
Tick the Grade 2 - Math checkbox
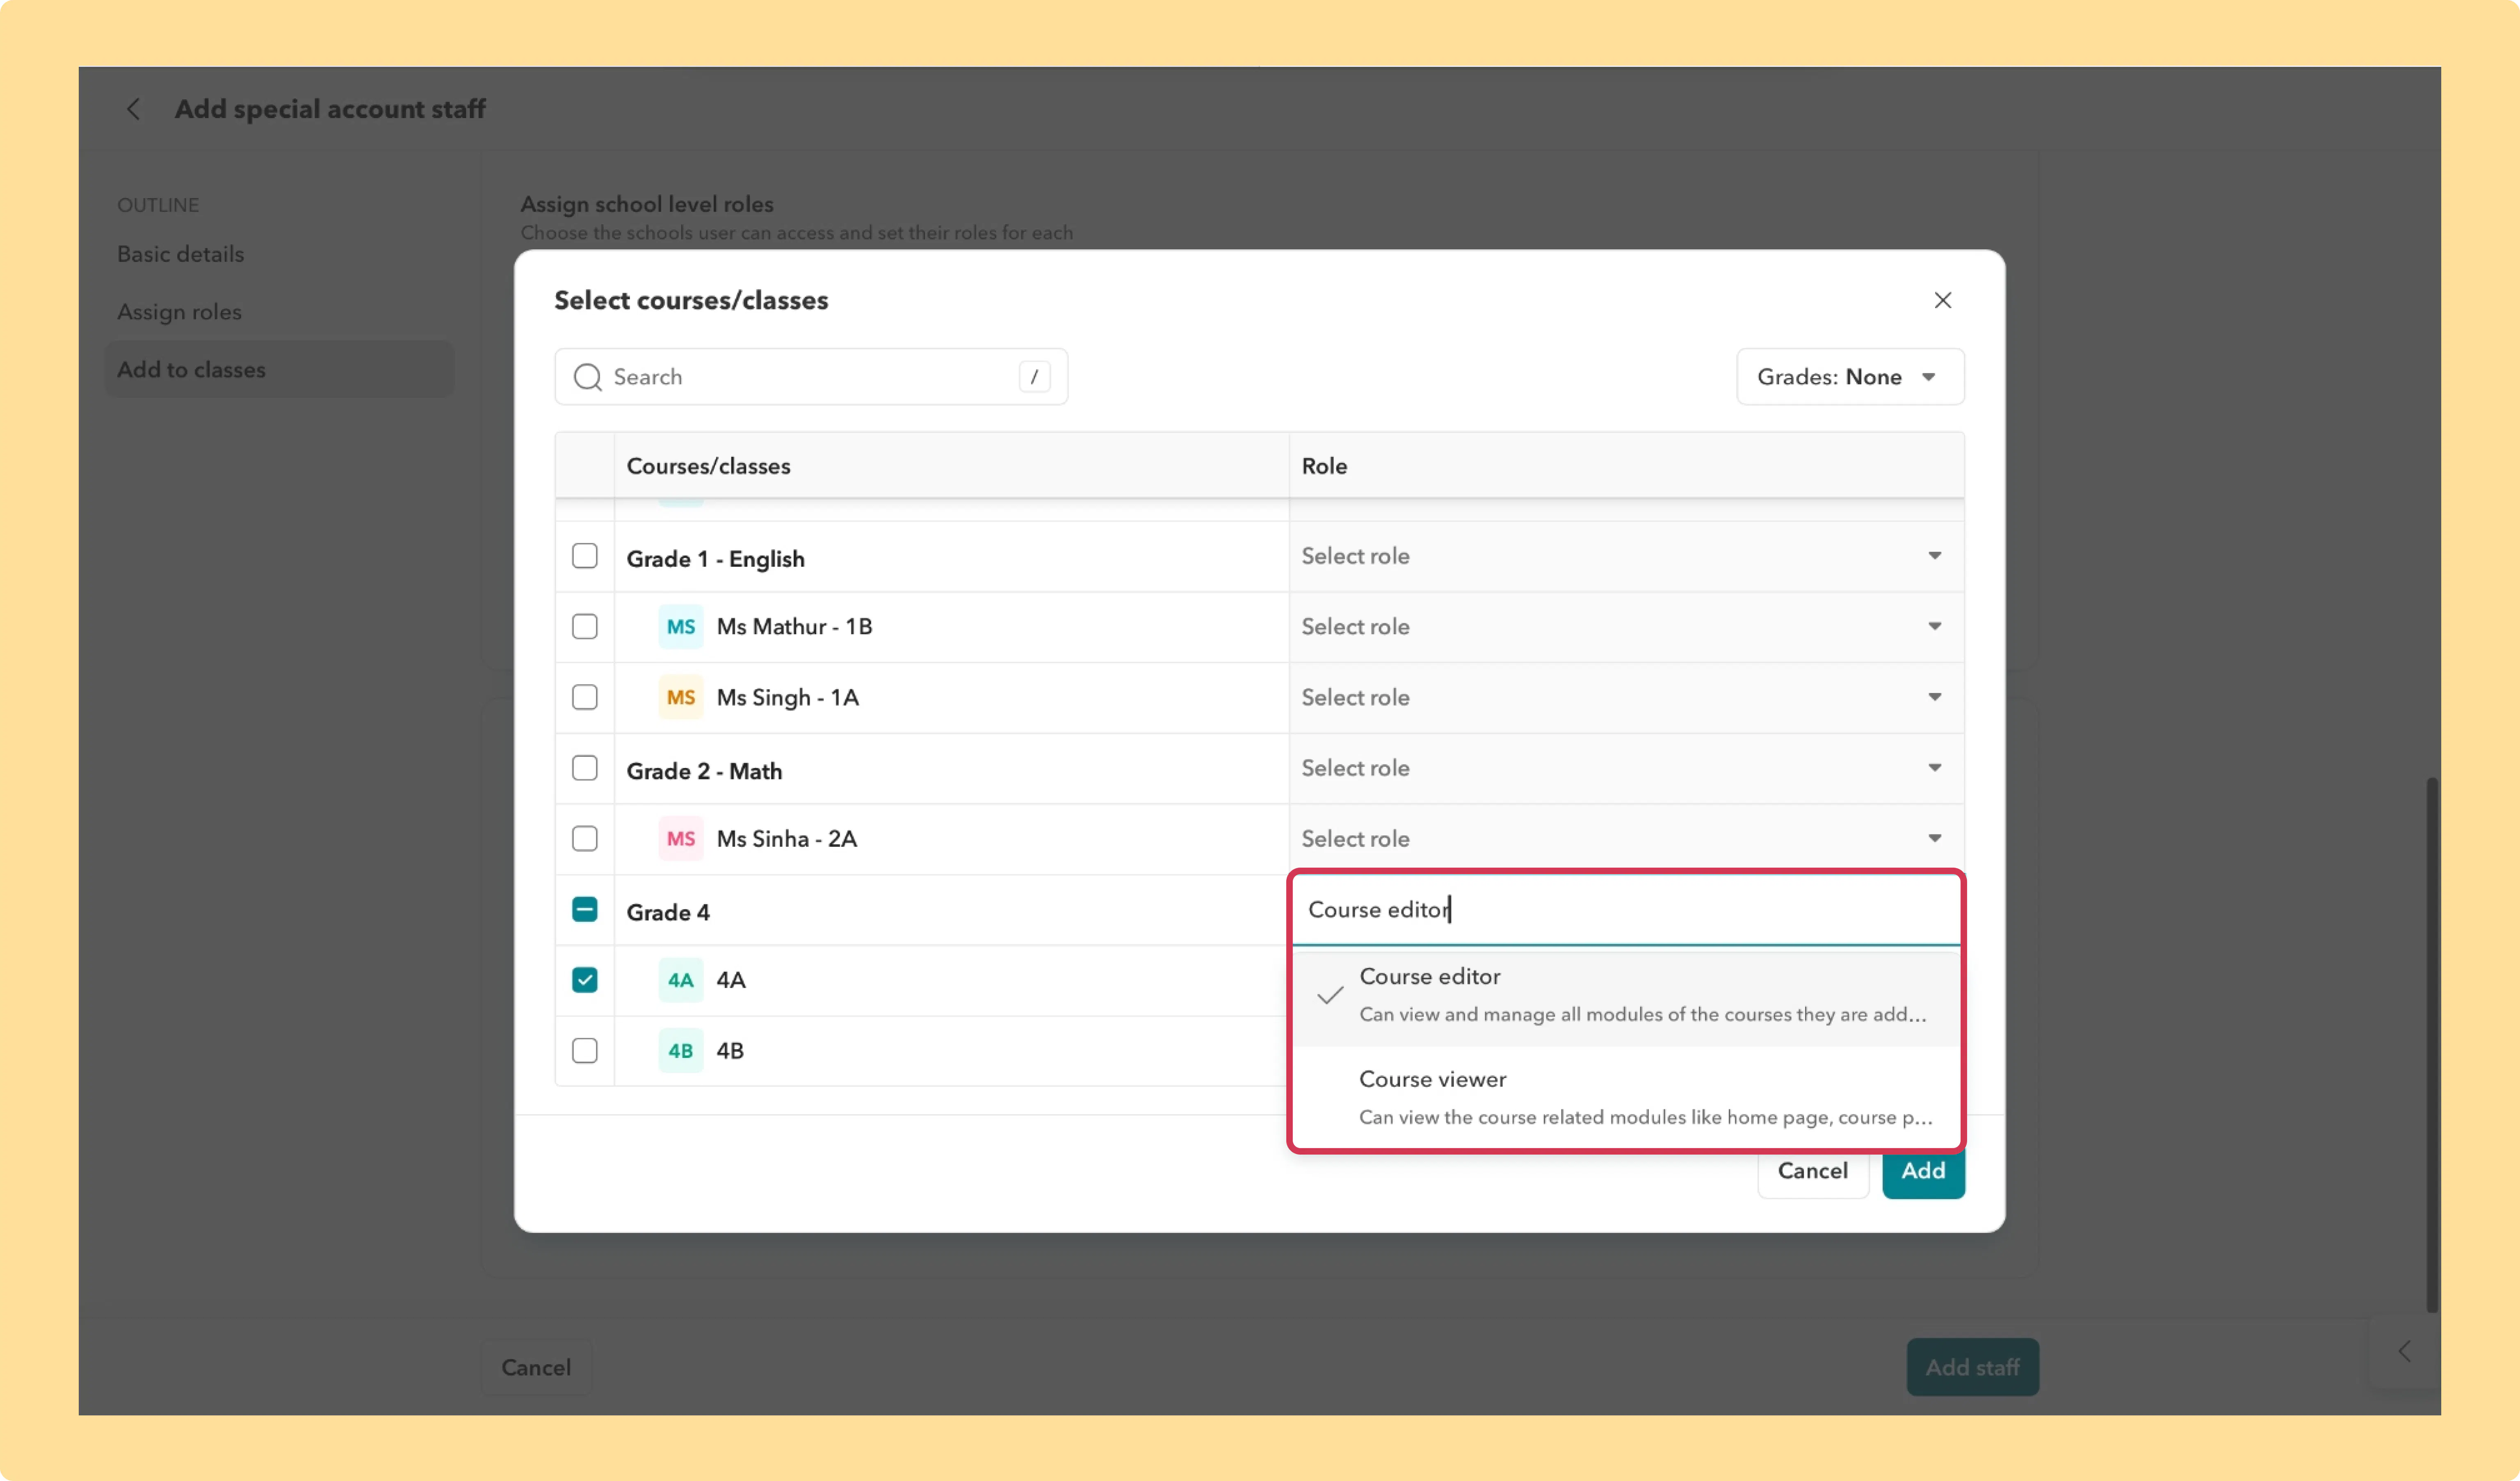tap(584, 768)
